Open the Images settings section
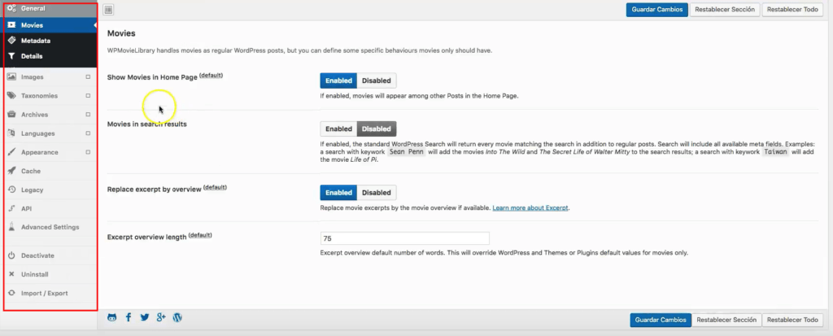This screenshot has height=336, width=833. click(x=50, y=76)
